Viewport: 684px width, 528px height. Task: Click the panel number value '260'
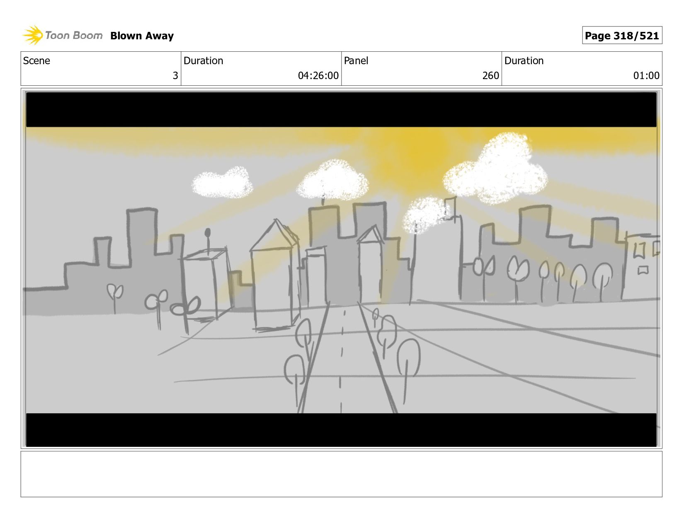pyautogui.click(x=490, y=76)
